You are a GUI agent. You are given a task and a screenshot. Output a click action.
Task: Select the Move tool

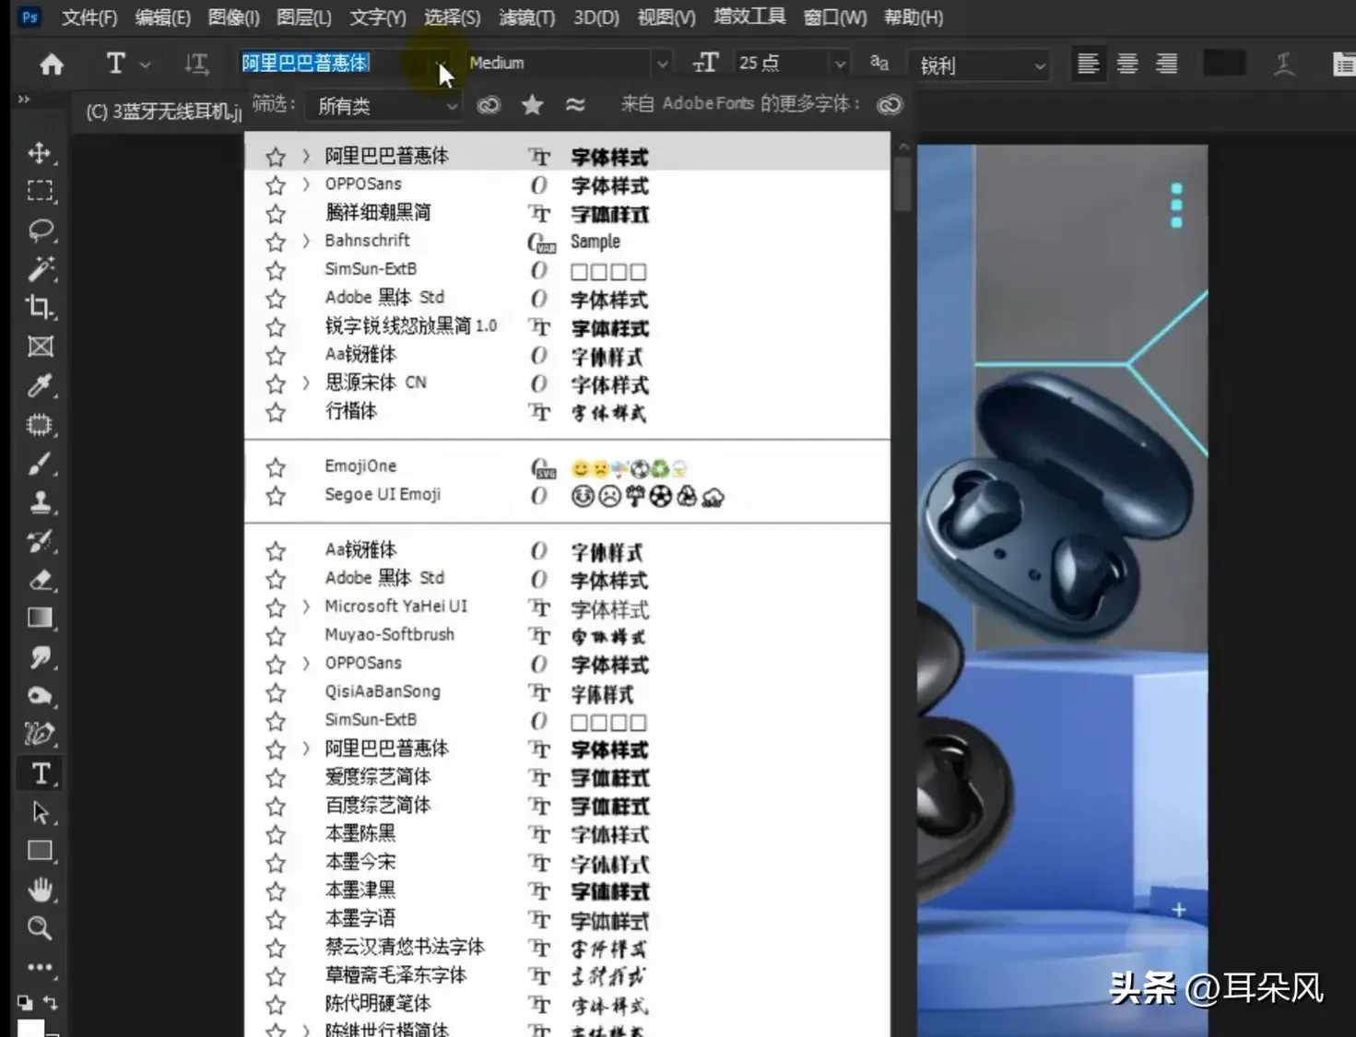[x=40, y=152]
